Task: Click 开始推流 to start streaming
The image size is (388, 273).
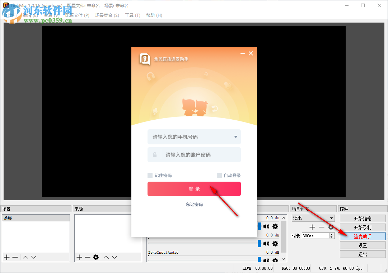Action: point(363,219)
